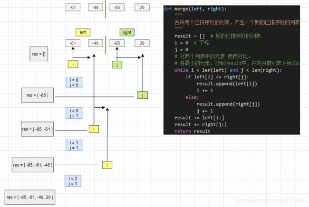Click the blue "i = 0 j = 0" state box

click(x=74, y=83)
